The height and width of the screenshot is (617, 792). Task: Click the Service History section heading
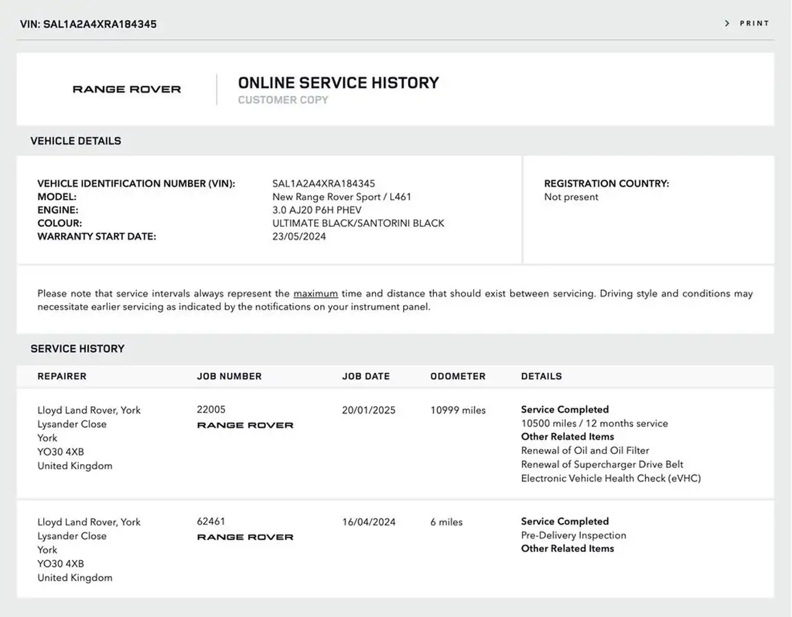pos(77,349)
